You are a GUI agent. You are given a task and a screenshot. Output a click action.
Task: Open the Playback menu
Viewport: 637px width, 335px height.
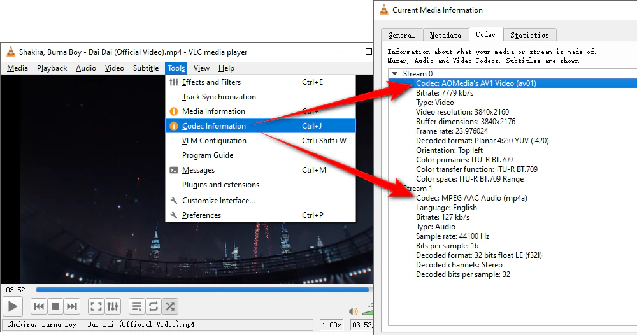(52, 68)
